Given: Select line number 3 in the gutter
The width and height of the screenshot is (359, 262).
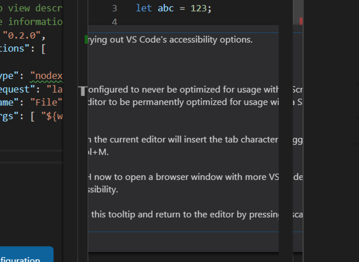Looking at the screenshot, I should click(x=115, y=9).
